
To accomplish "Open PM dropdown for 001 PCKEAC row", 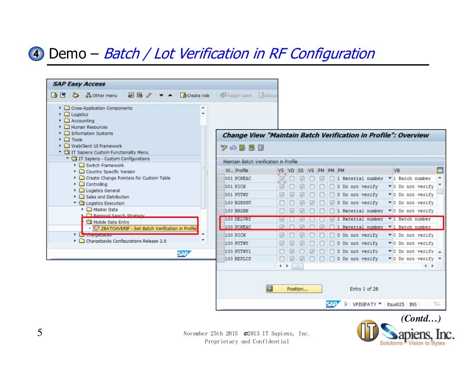I will 390,178.
